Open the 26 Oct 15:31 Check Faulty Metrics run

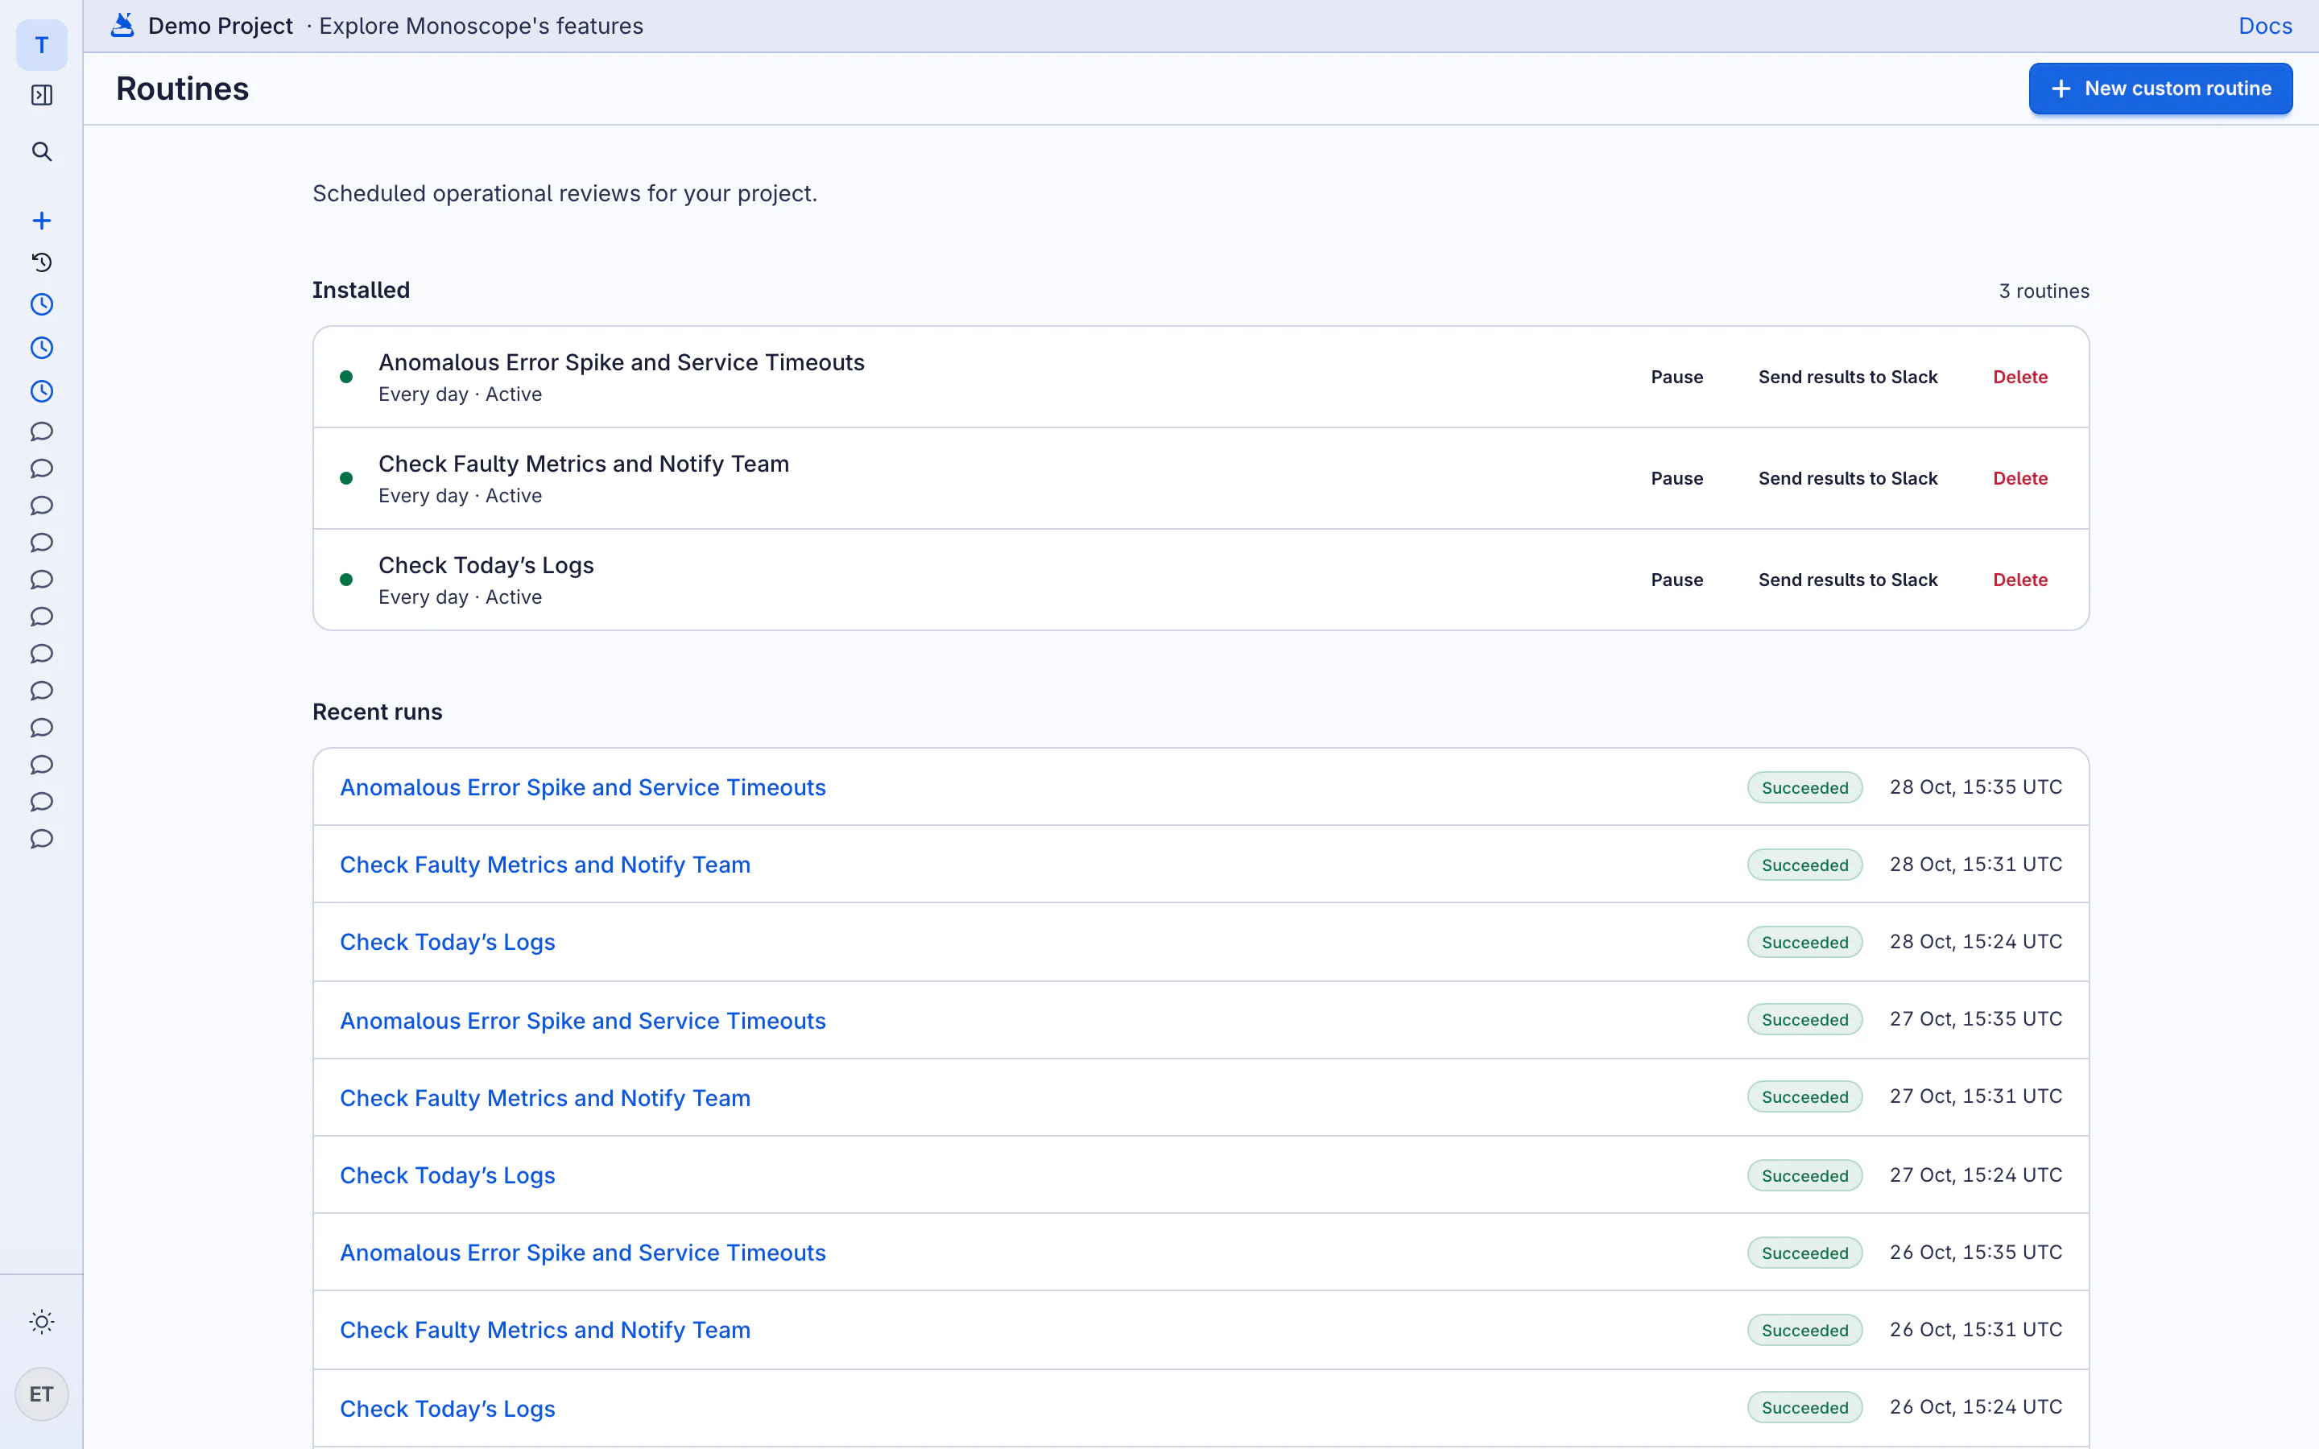545,1330
